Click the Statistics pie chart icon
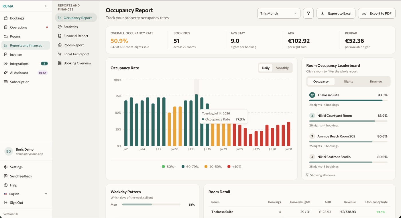Image resolution: width=401 pixels, height=218 pixels. pos(60,27)
